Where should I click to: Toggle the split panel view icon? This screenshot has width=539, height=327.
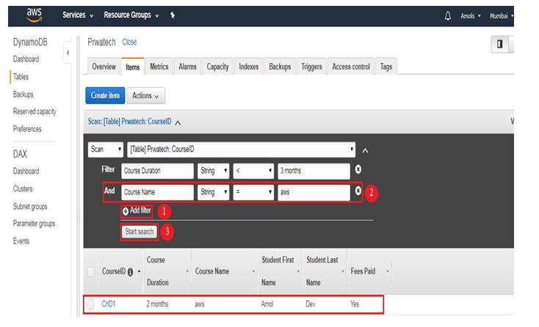coord(499,44)
